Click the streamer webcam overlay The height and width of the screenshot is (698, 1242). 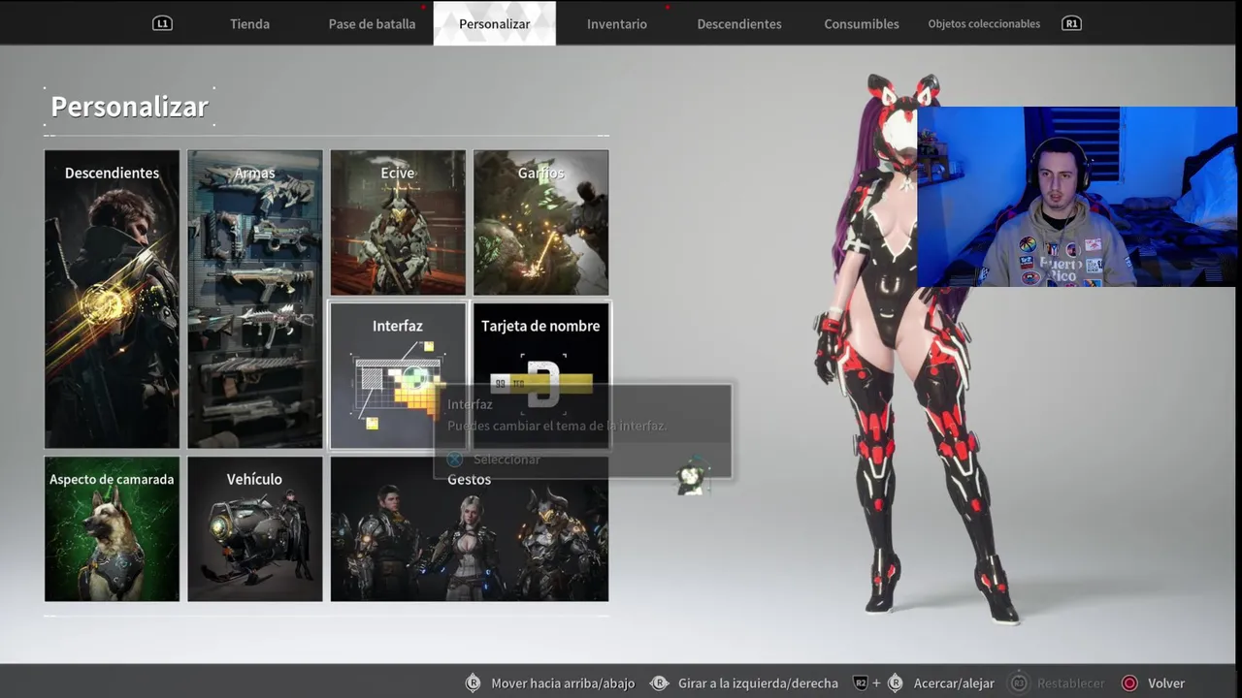(1077, 197)
